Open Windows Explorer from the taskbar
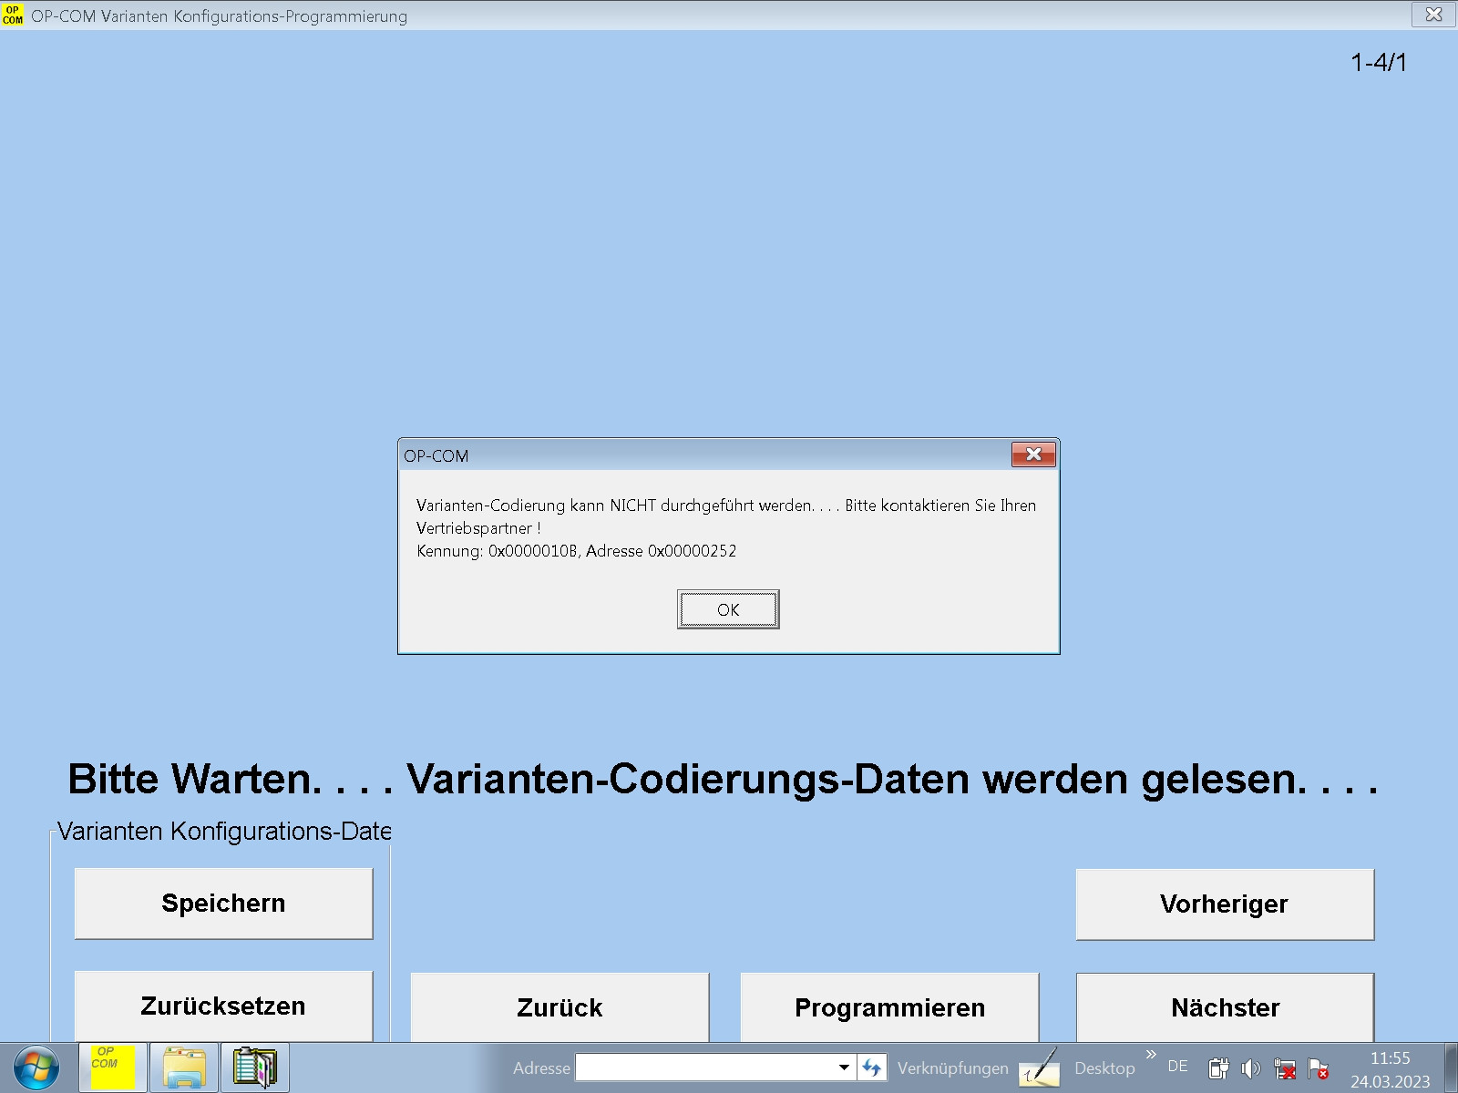Image resolution: width=1458 pixels, height=1093 pixels. (184, 1067)
